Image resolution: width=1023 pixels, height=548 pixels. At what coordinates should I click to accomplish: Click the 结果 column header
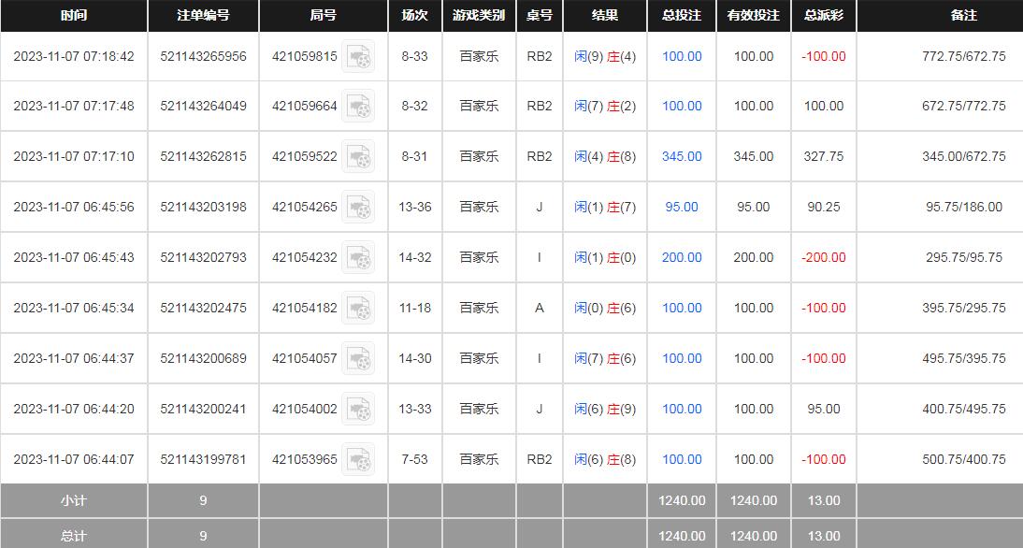pyautogui.click(x=605, y=16)
